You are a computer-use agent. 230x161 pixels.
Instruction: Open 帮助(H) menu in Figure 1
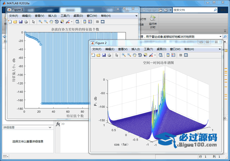[106, 16]
